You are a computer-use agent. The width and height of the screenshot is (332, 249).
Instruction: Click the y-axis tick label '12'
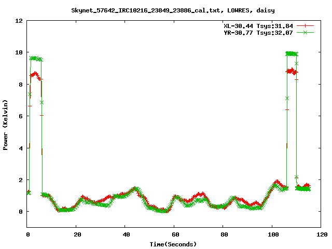coord(19,21)
